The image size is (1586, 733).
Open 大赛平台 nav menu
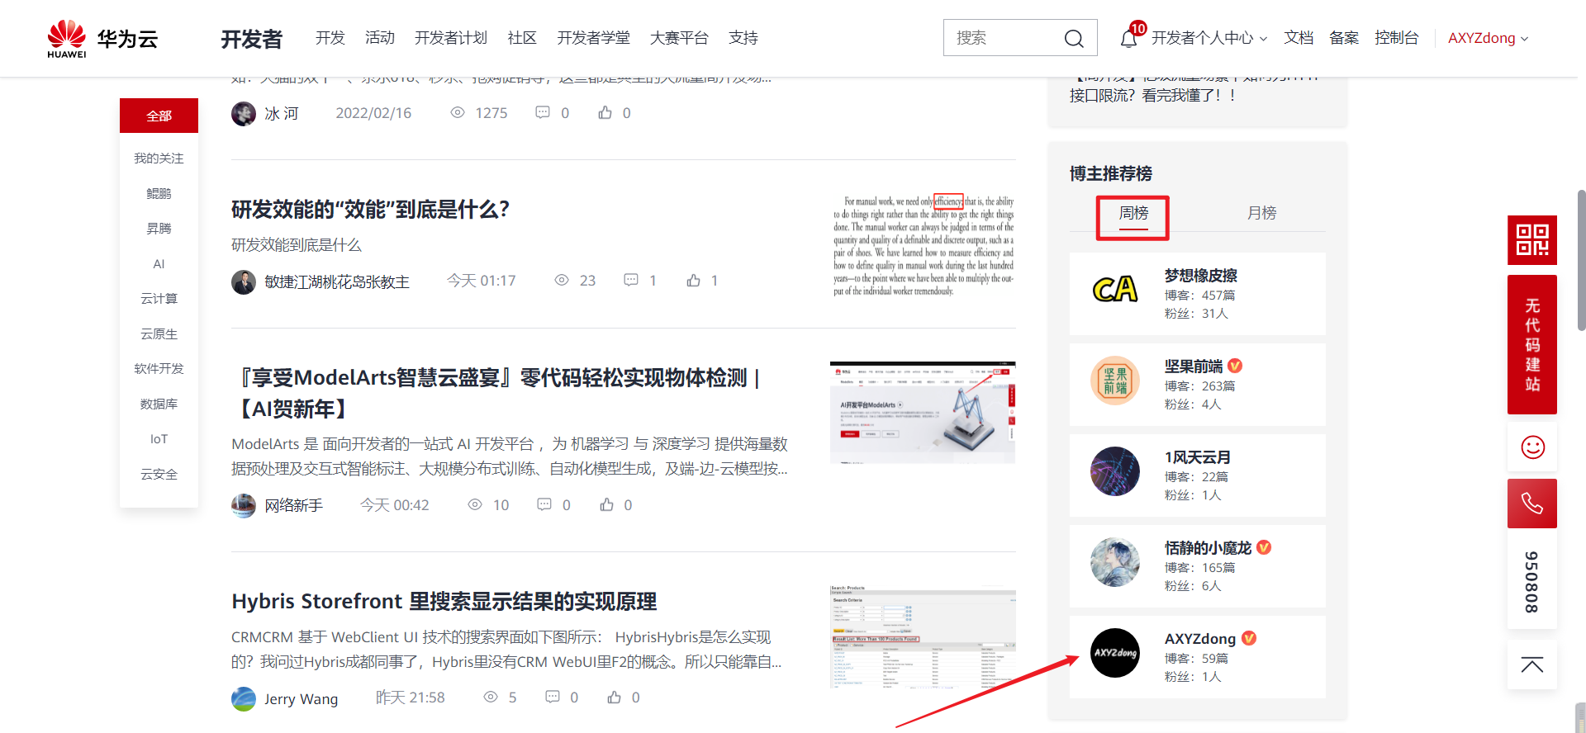[679, 38]
